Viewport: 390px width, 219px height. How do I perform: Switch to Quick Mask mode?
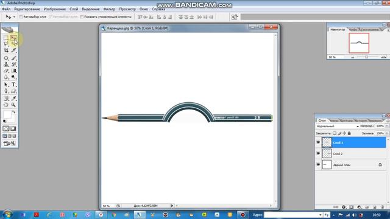click(x=13, y=128)
